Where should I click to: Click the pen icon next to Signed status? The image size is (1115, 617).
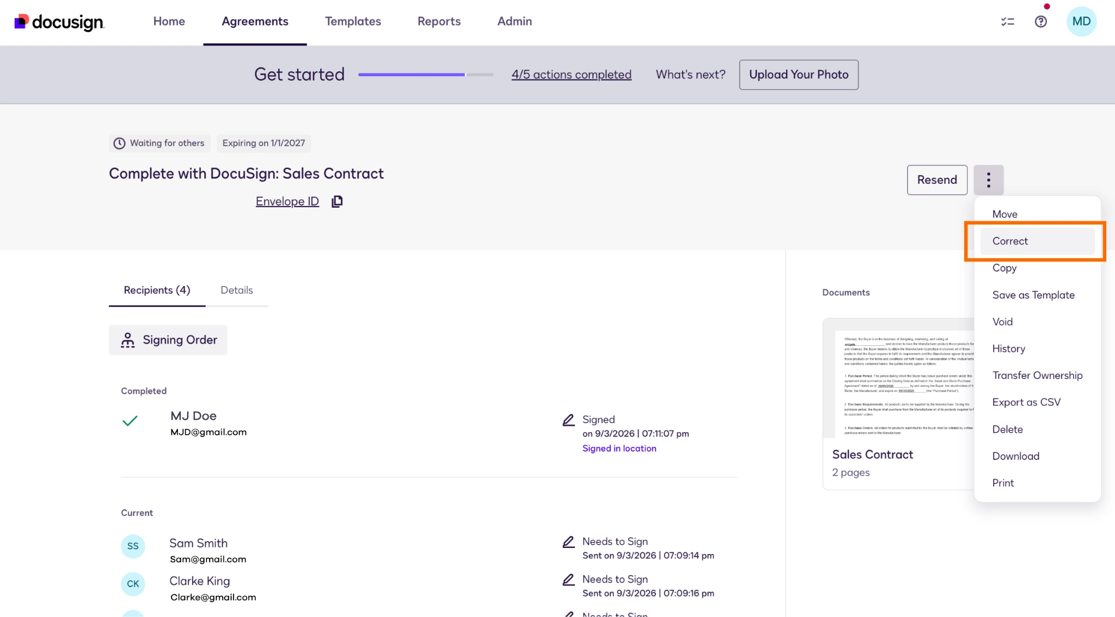click(x=568, y=420)
